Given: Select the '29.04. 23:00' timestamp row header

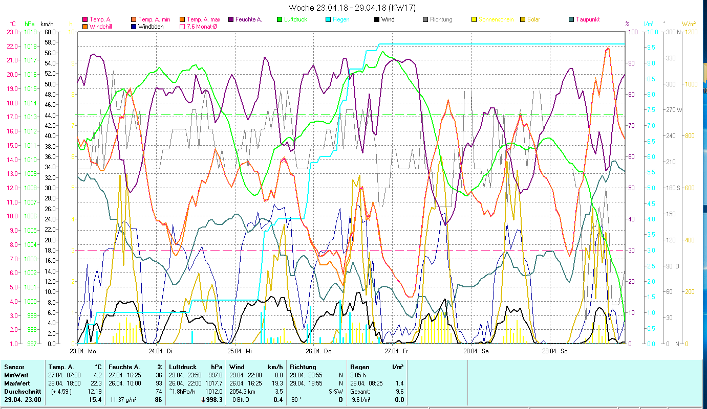Looking at the screenshot, I should 22,400.
